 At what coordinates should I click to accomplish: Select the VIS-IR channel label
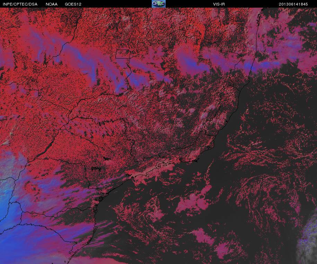[x=219, y=4]
